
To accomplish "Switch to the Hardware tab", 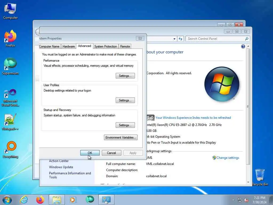I will [x=69, y=46].
